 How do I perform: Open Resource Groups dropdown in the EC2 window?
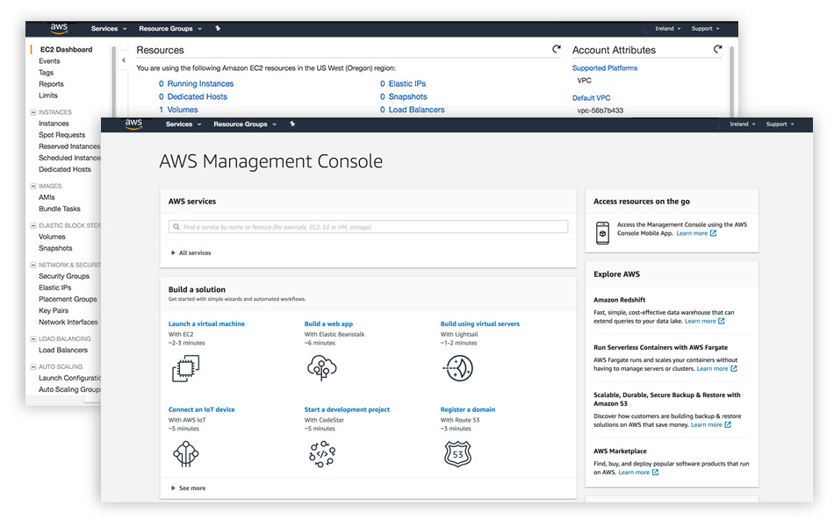(x=170, y=29)
